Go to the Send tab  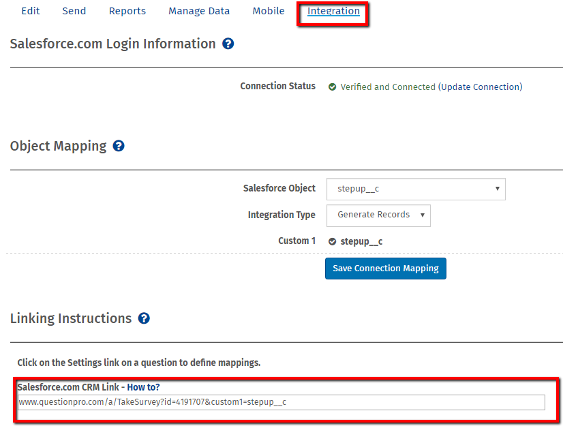click(74, 12)
